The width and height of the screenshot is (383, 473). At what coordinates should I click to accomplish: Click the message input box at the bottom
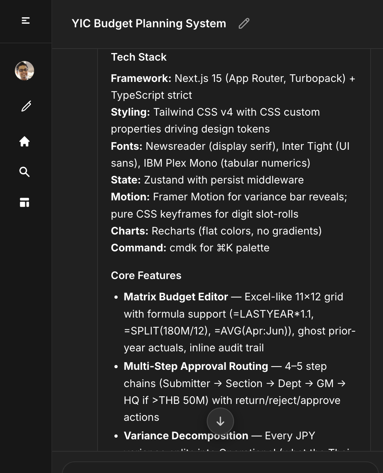tap(220, 469)
